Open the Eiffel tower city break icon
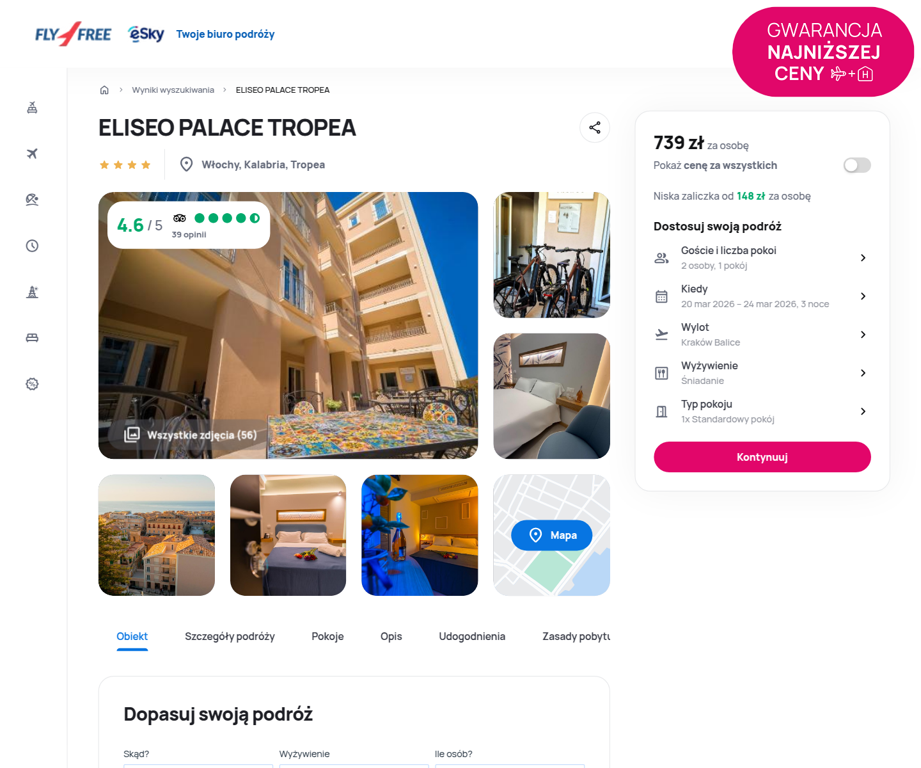The height and width of the screenshot is (768, 921). [x=32, y=292]
